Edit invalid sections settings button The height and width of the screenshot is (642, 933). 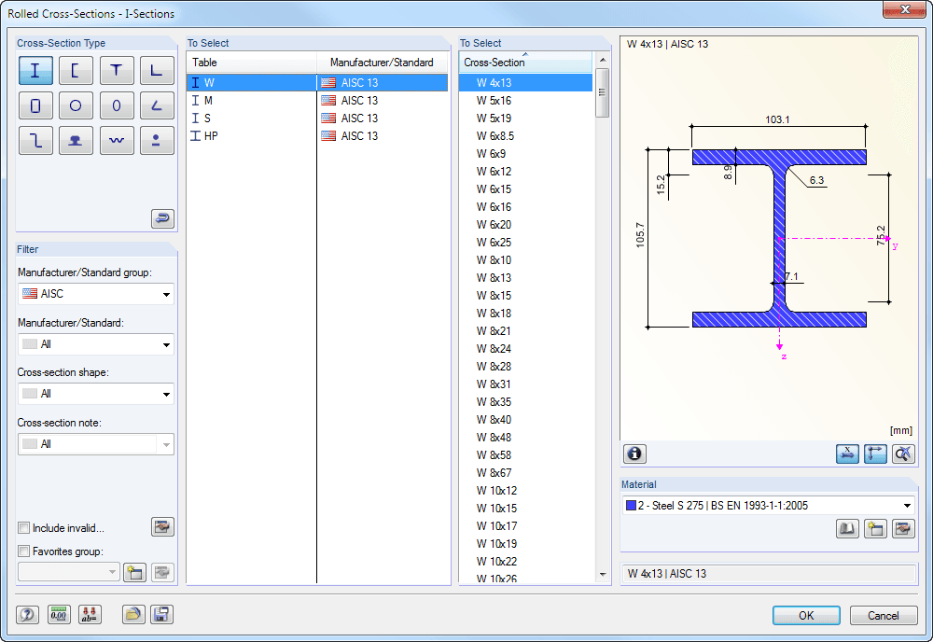[162, 526]
